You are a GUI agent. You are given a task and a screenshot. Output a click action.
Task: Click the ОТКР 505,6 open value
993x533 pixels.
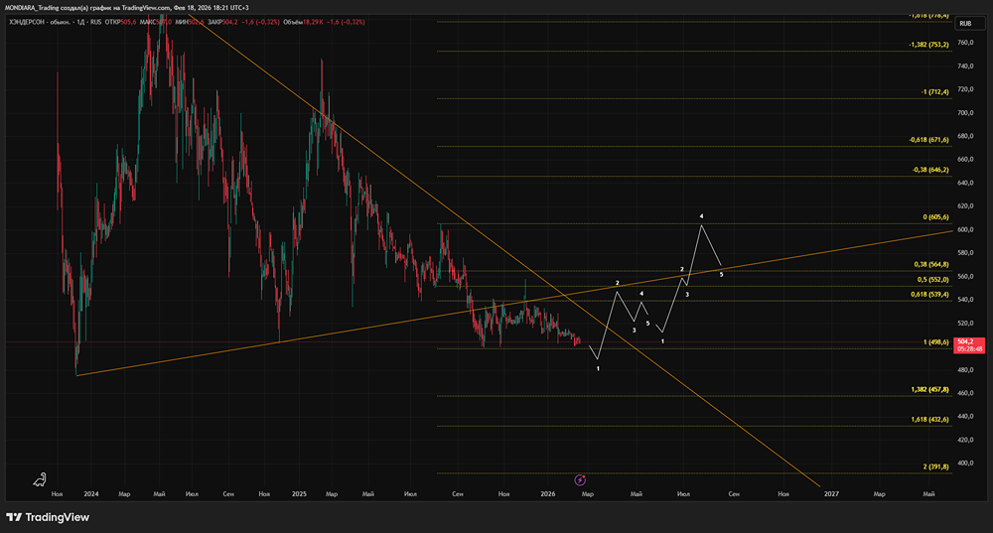click(120, 22)
